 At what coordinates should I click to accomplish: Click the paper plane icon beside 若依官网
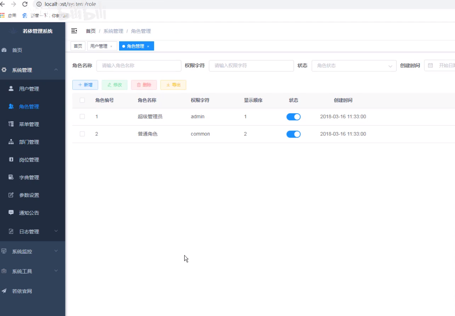point(4,291)
